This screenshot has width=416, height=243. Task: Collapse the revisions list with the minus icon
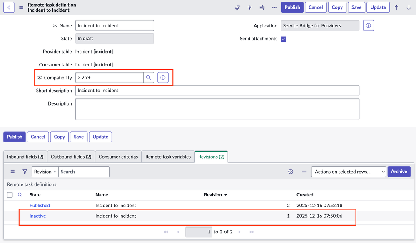point(304,171)
